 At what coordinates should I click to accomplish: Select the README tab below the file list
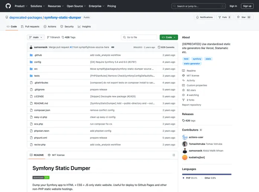[37, 155]
